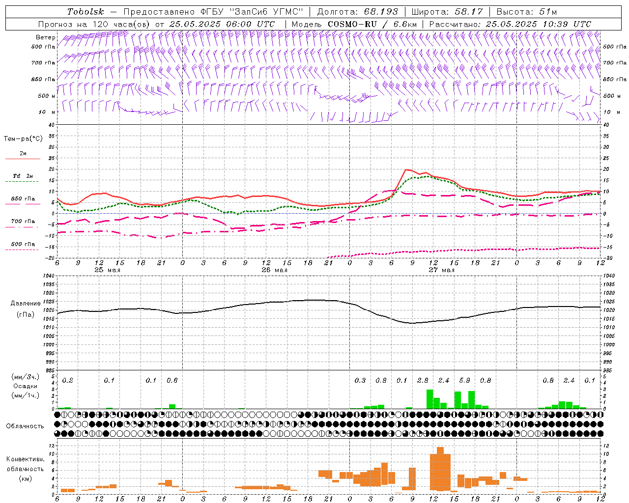Click the peak of the red 2m temperature curve
This screenshot has width=629, height=503.
coord(406,169)
